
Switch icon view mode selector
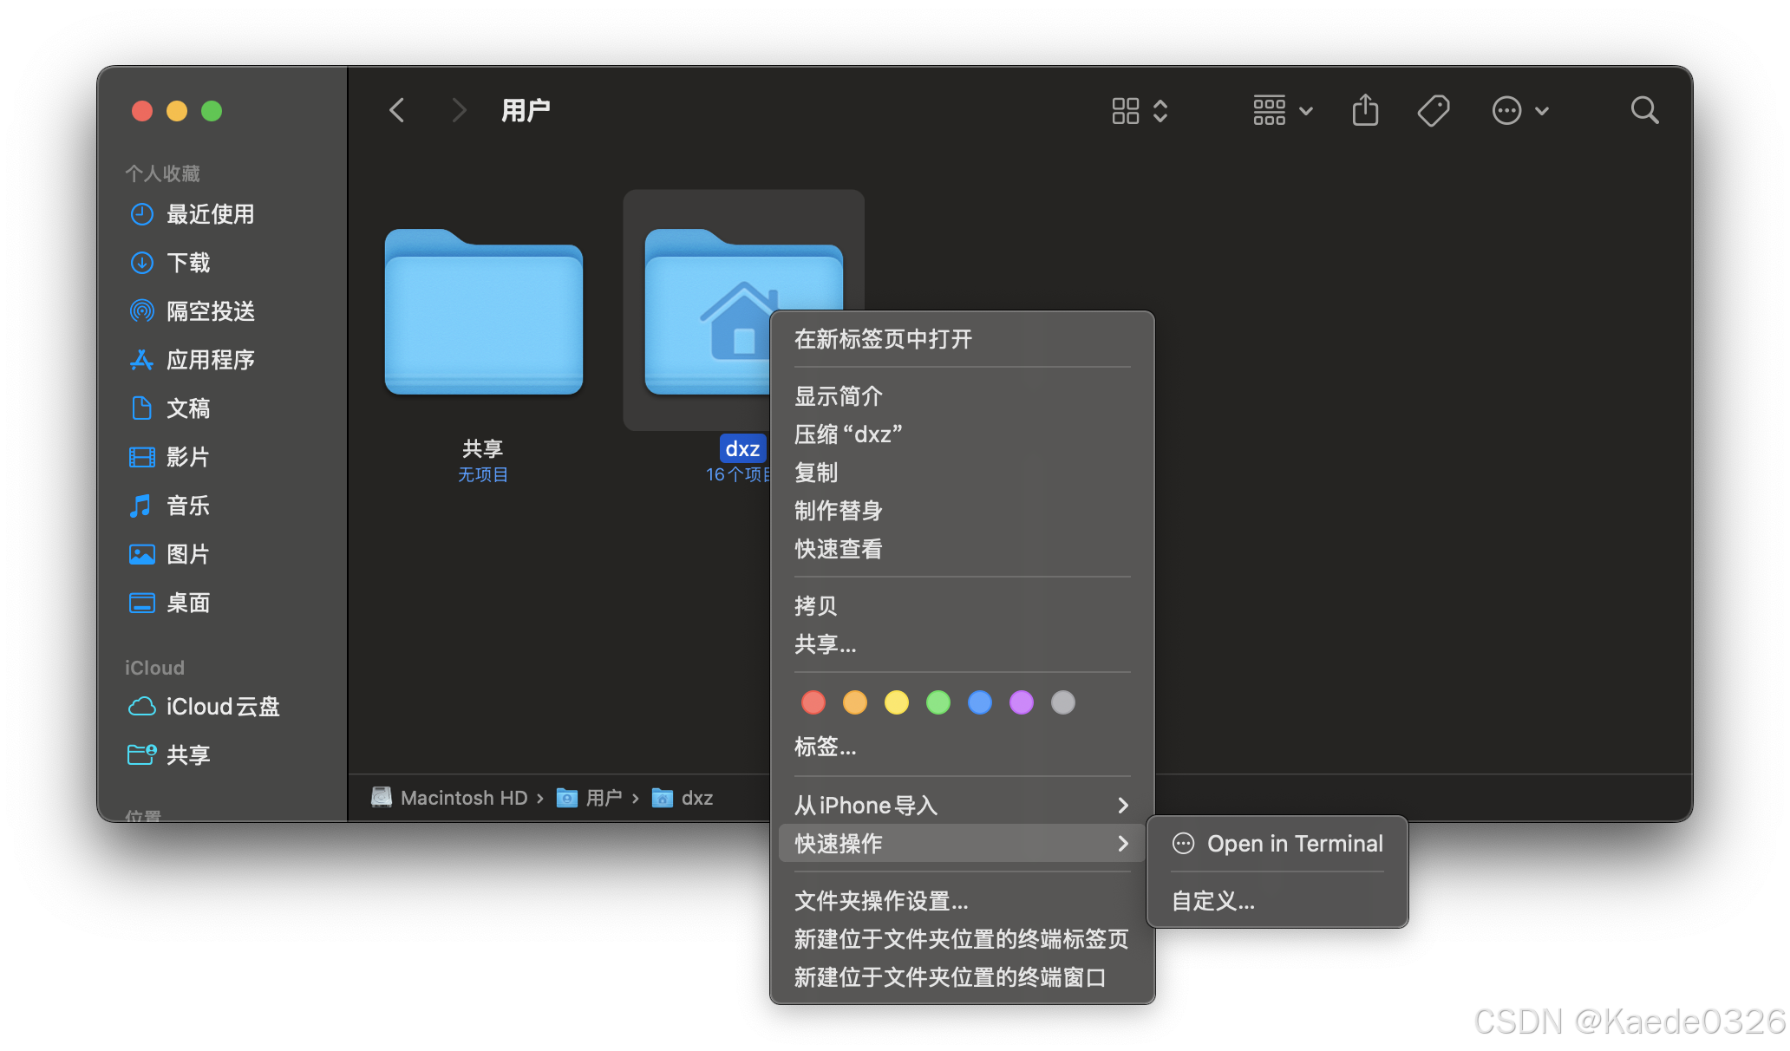pyautogui.click(x=1140, y=111)
